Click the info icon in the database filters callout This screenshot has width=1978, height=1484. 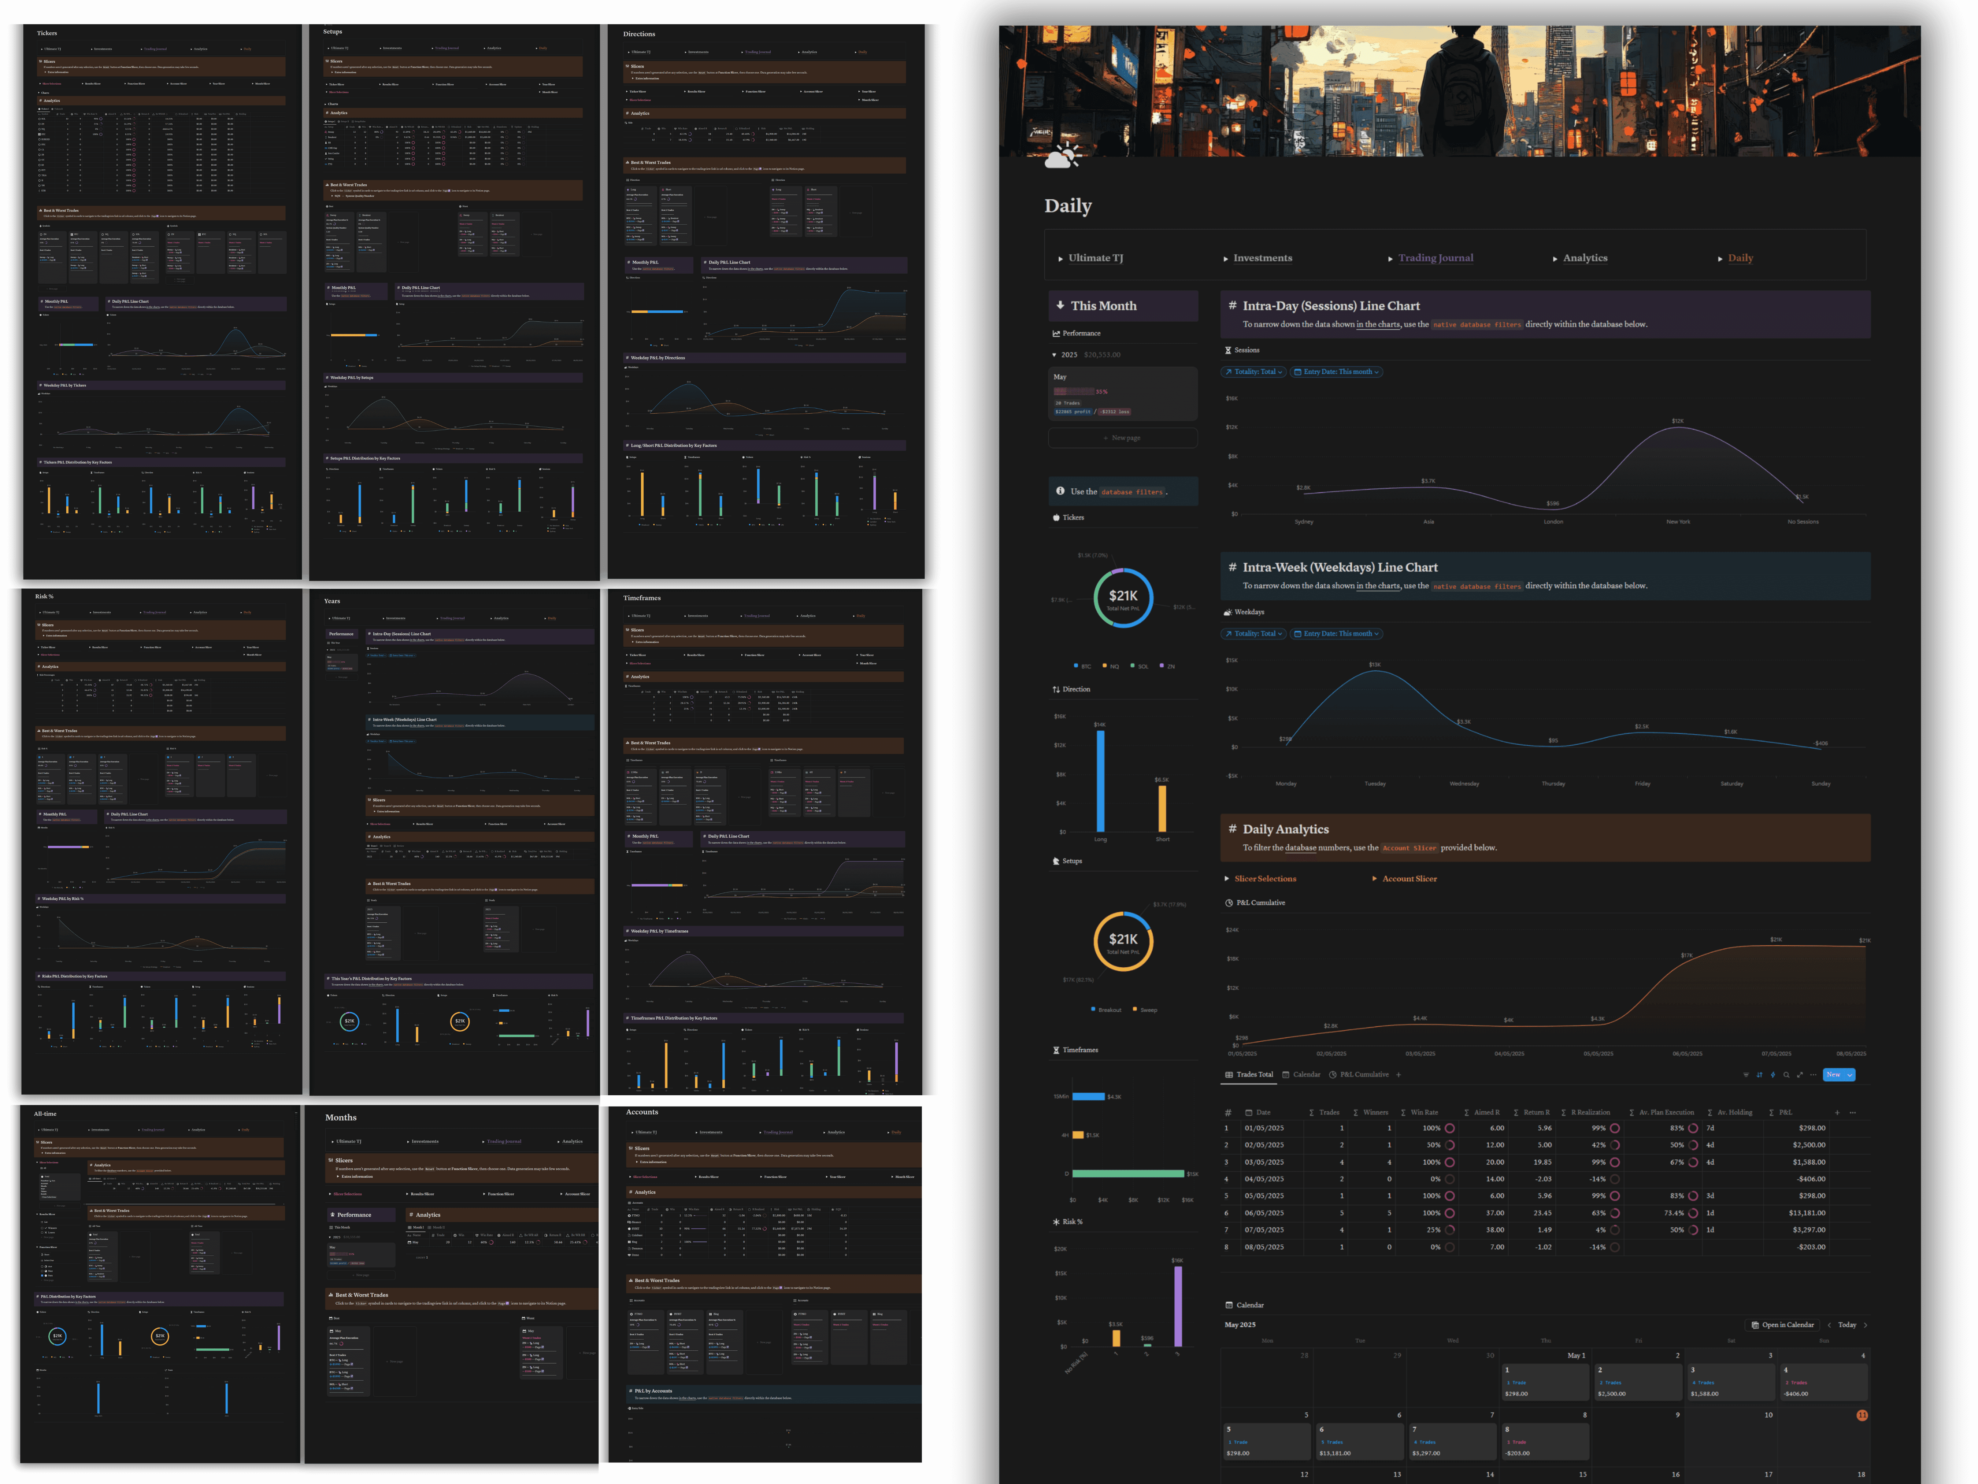tap(1060, 491)
